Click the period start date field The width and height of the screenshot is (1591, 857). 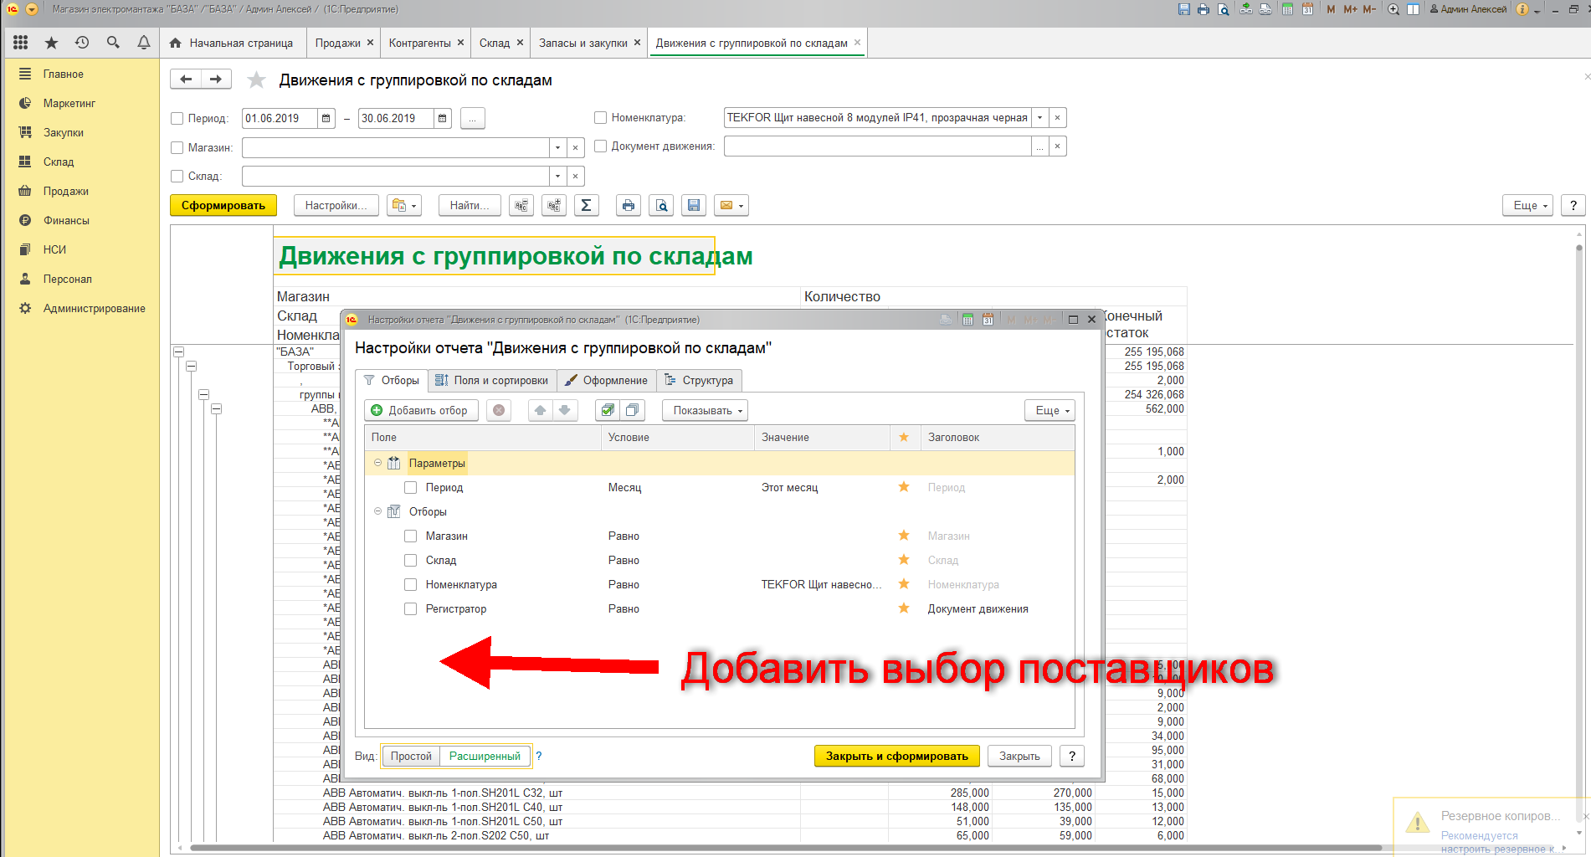[279, 119]
